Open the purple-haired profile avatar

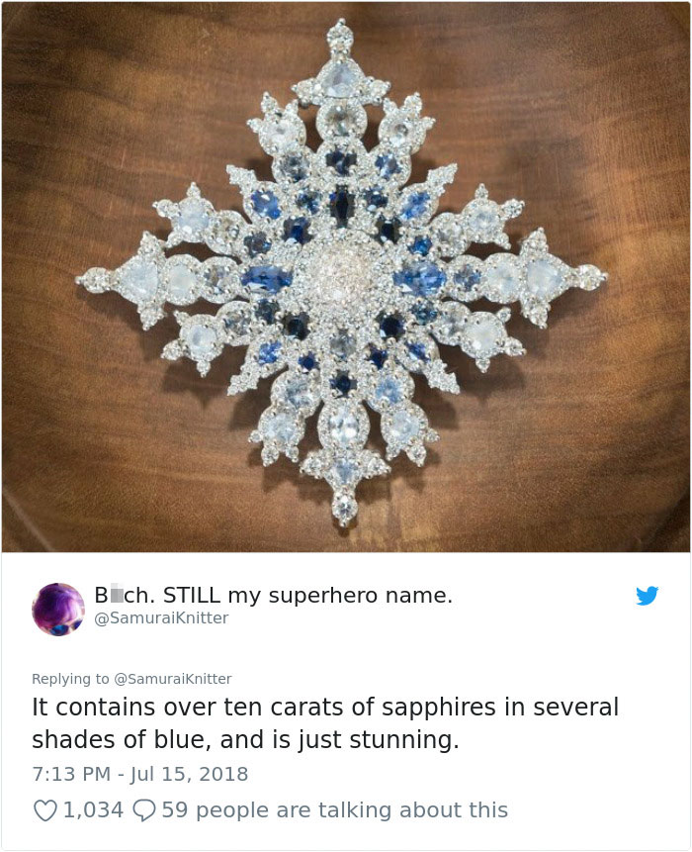tap(58, 610)
